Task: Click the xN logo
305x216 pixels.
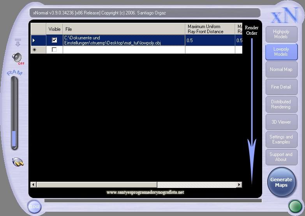Action: (285, 15)
